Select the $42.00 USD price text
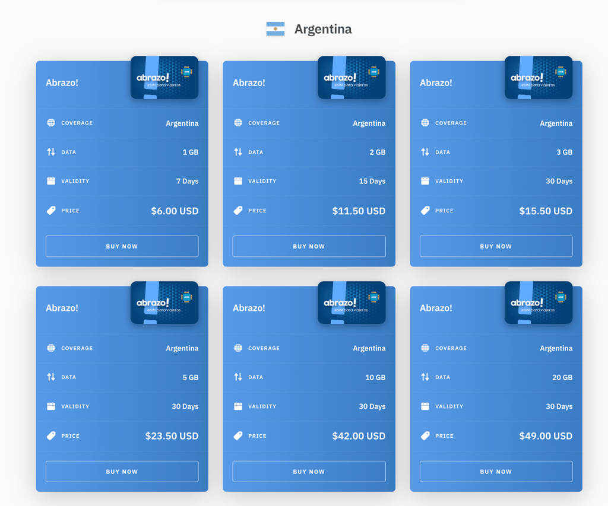 [x=359, y=436]
